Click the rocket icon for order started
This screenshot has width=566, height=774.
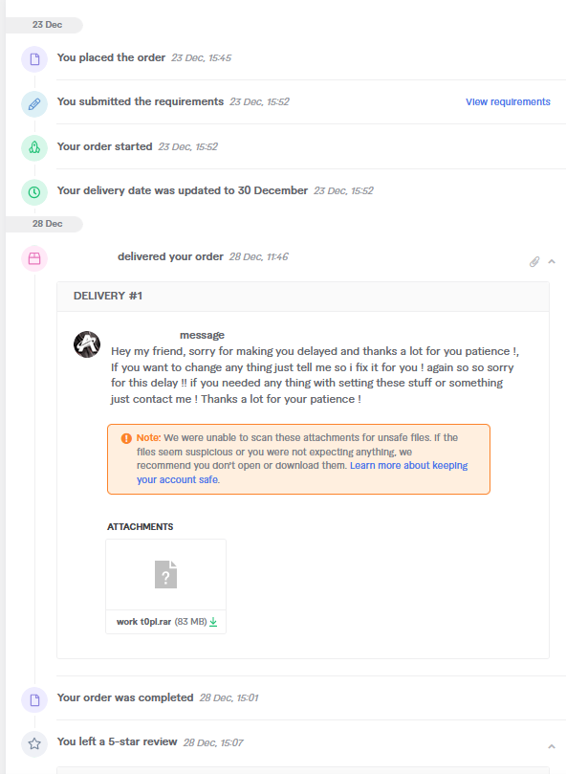(x=34, y=147)
